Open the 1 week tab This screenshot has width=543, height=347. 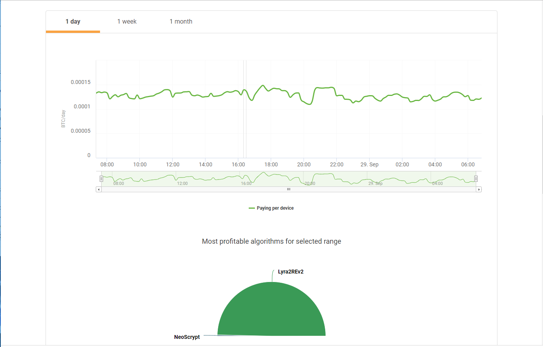coord(127,22)
